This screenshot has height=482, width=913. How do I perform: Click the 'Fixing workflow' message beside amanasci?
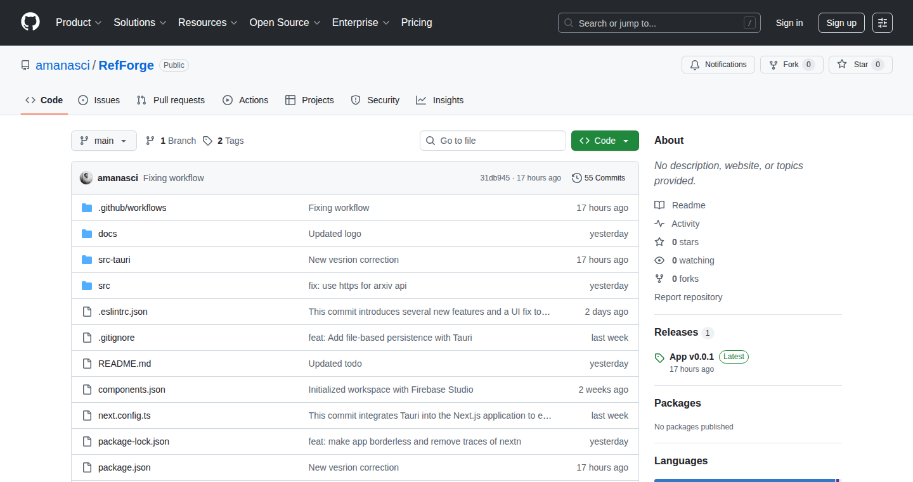point(174,178)
